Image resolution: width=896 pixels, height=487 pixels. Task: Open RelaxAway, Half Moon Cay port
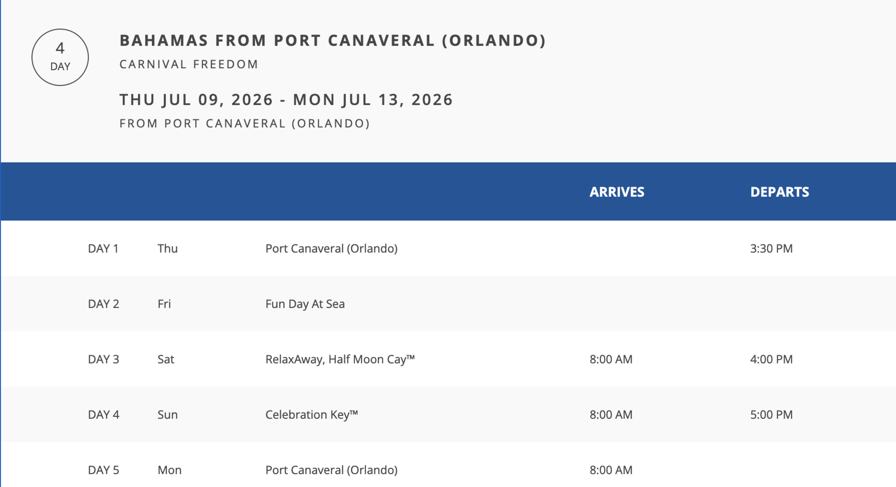(340, 359)
